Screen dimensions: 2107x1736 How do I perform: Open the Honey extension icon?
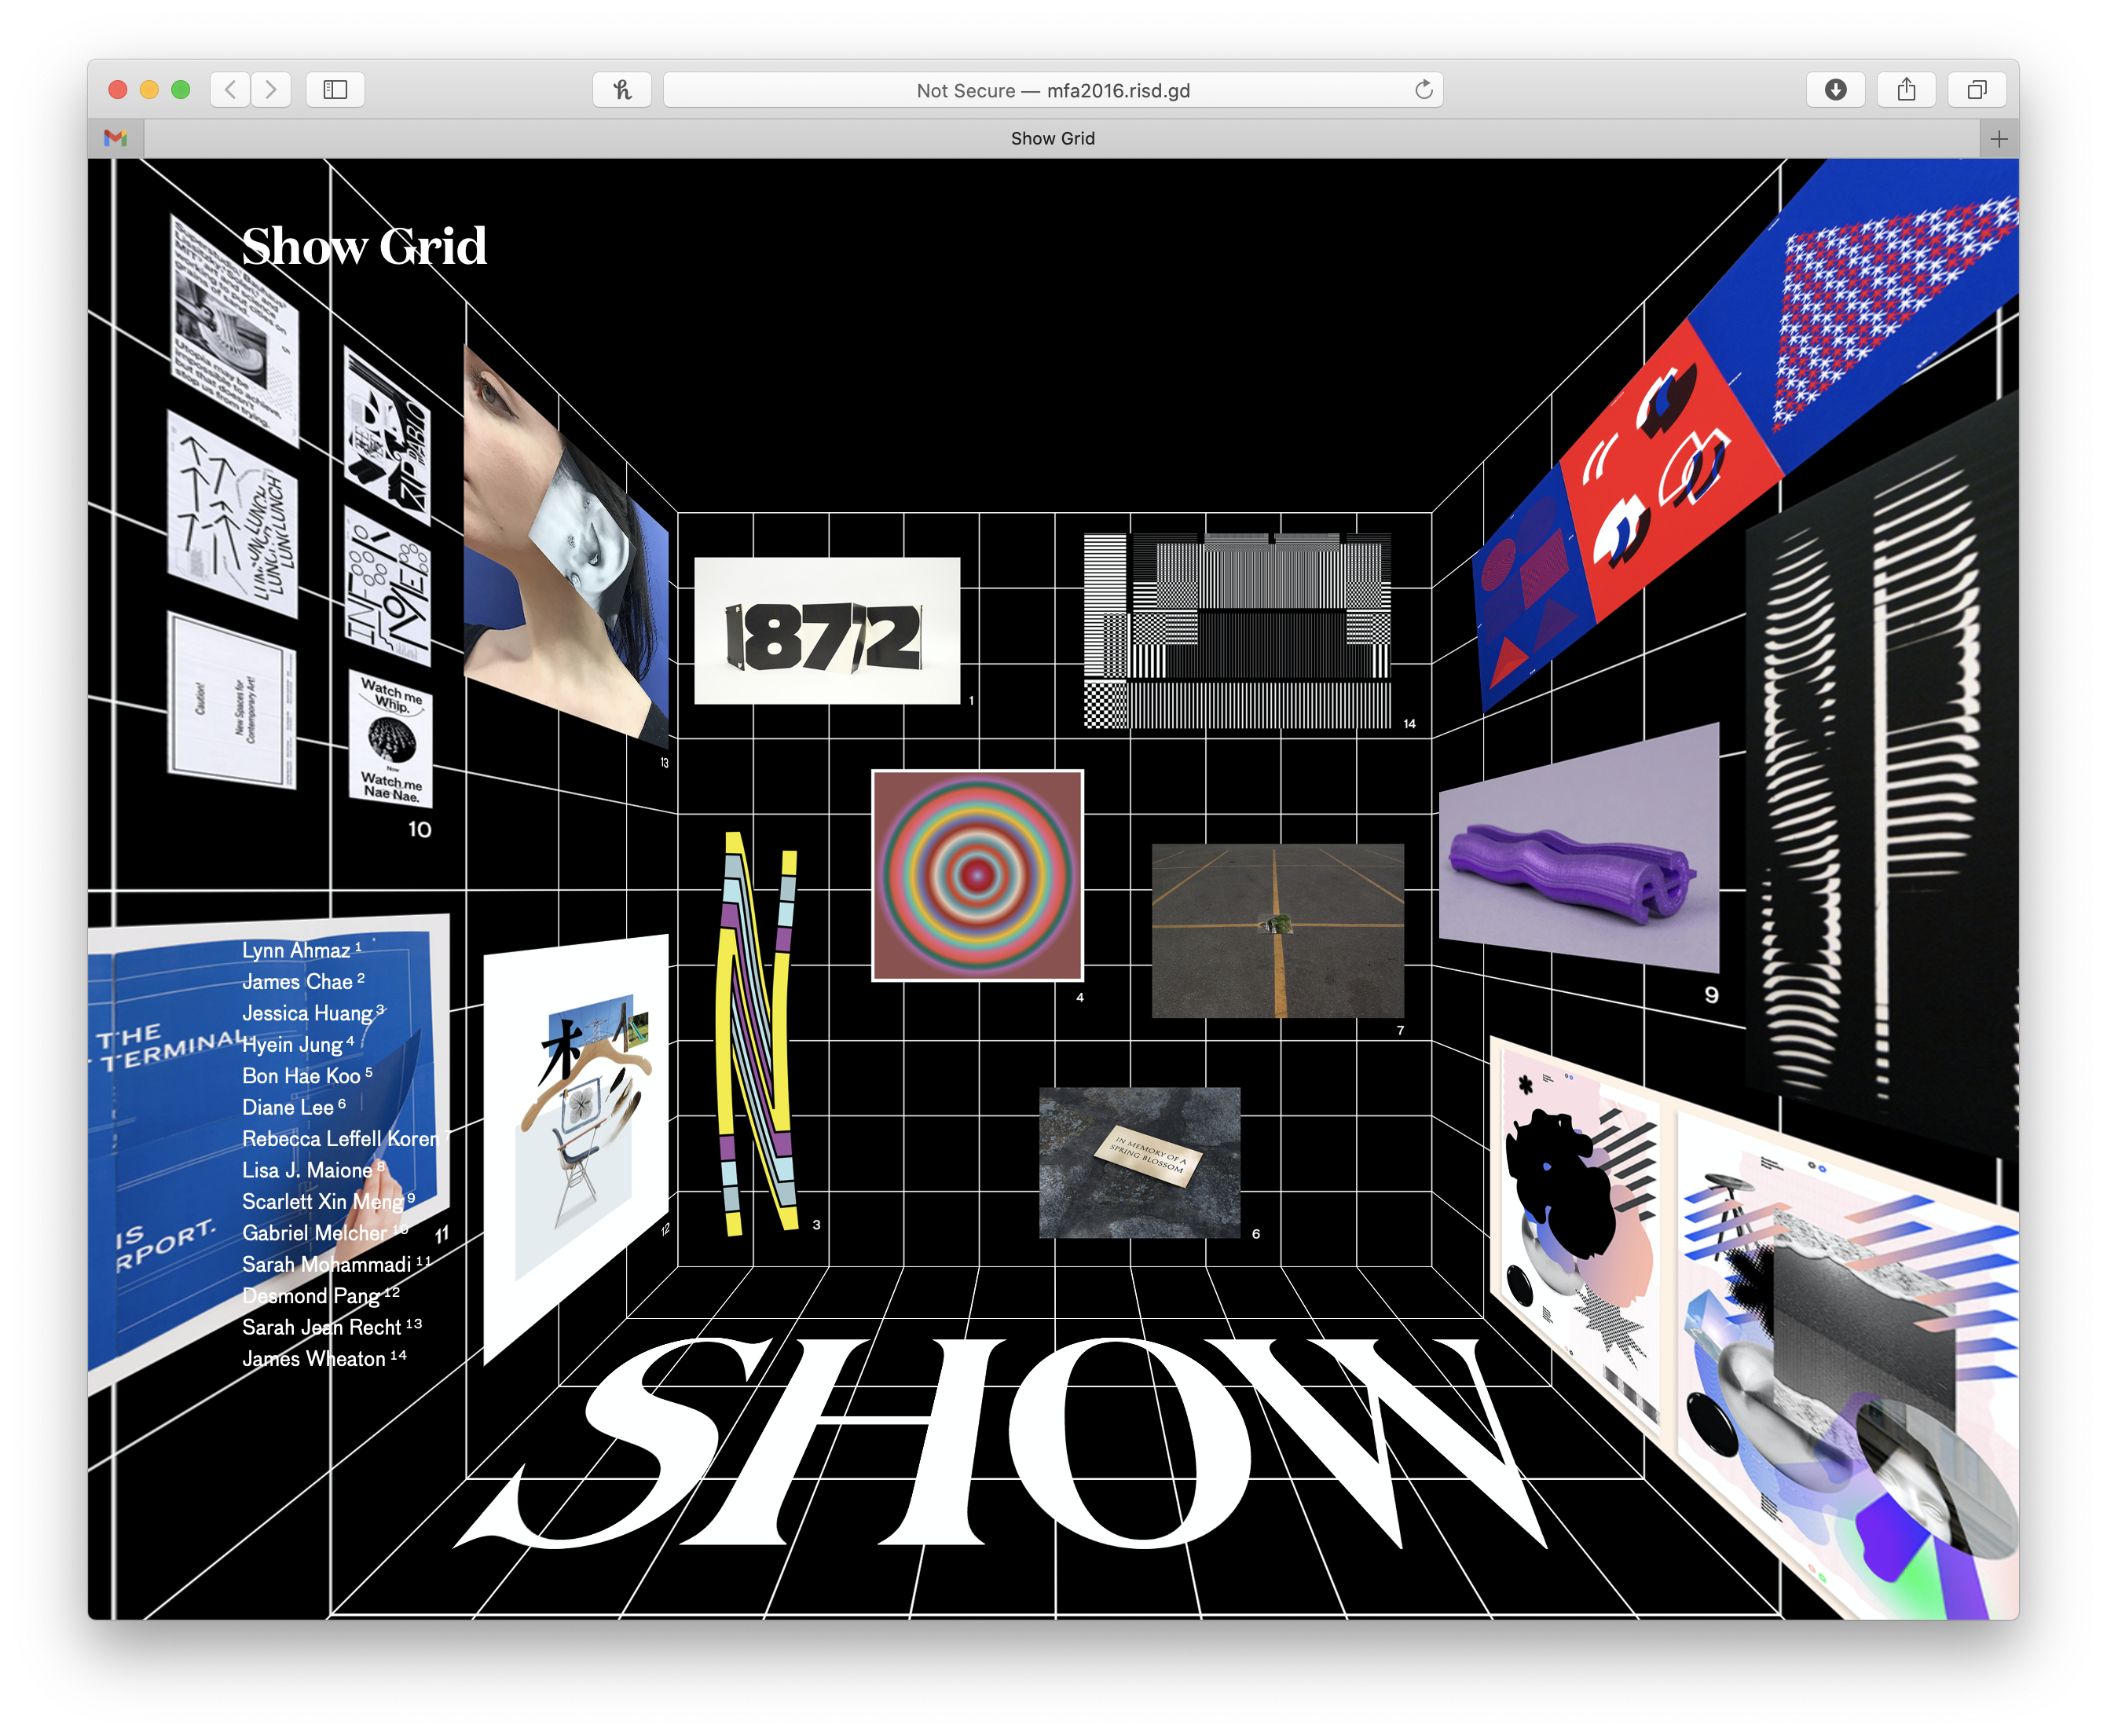click(x=622, y=90)
